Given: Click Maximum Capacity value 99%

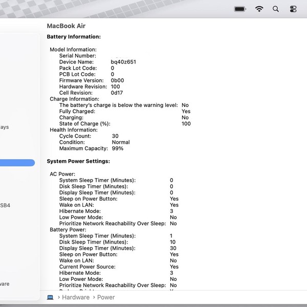Looking at the screenshot, I should click(x=118, y=148).
